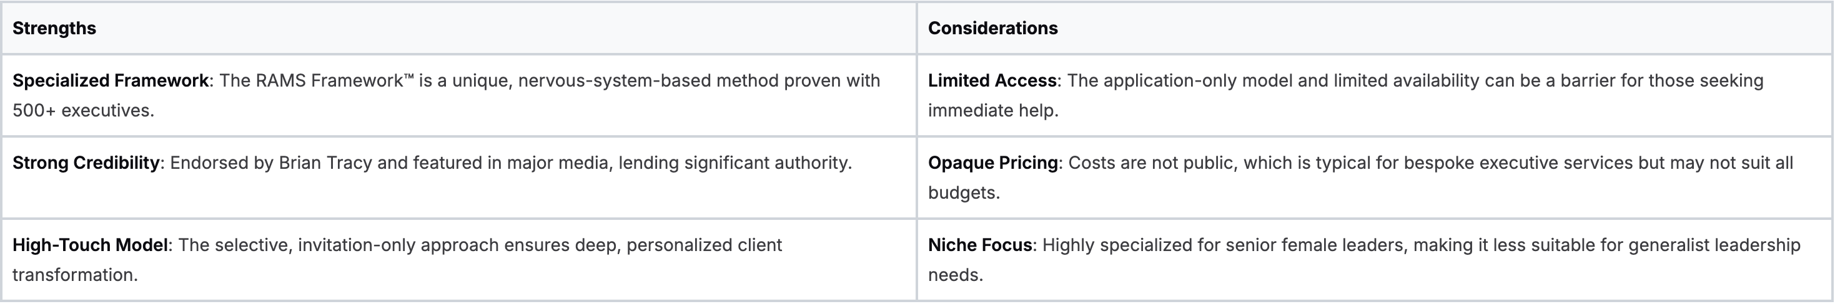The height and width of the screenshot is (304, 1835).
Task: Click the words "immediate help."
Action: click(x=993, y=111)
